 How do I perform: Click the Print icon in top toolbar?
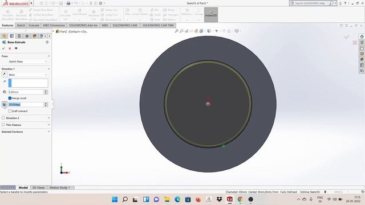(x=68, y=3)
